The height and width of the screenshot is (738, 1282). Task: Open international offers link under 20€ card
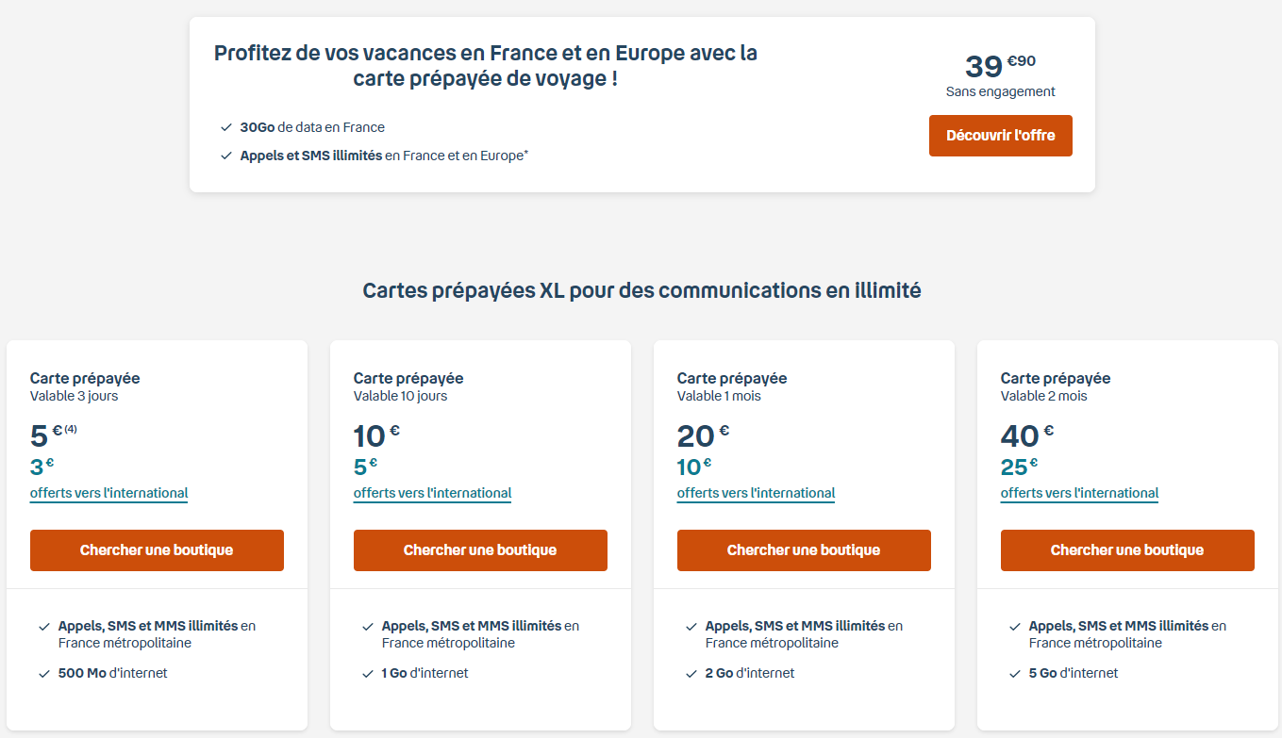(x=756, y=493)
